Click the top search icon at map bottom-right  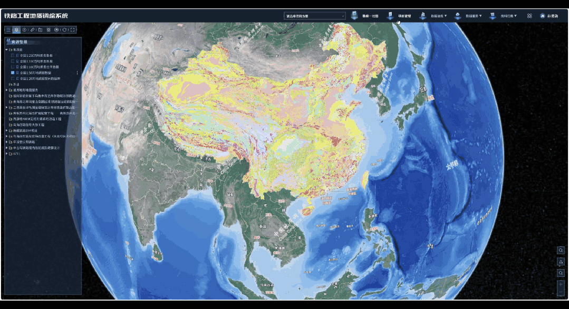561,251
